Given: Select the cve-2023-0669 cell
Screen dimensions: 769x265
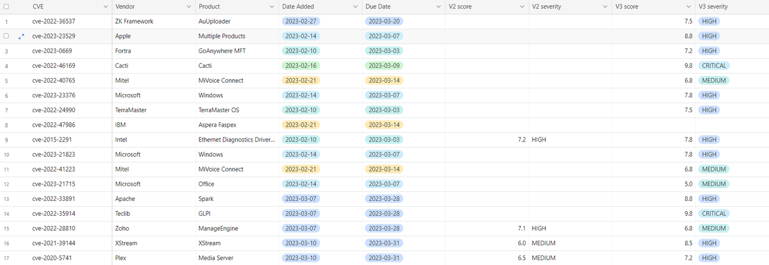Looking at the screenshot, I should [x=70, y=51].
